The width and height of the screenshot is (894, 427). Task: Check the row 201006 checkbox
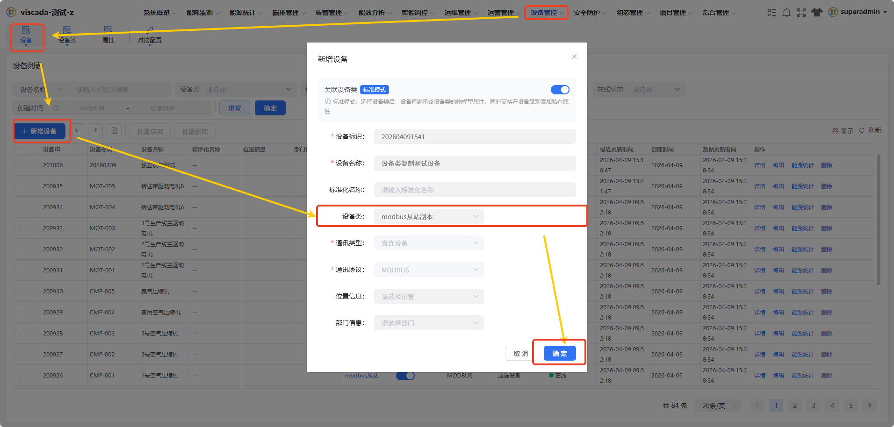pyautogui.click(x=18, y=165)
